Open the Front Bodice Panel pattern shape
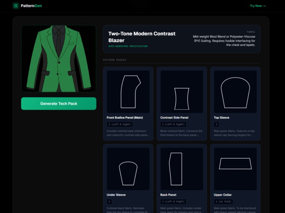Image resolution: width=285 pixels, height=213 pixels. tap(128, 92)
